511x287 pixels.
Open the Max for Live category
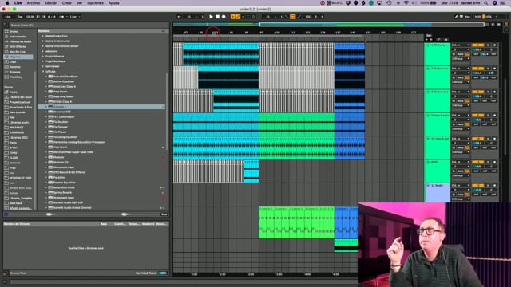tap(17, 52)
